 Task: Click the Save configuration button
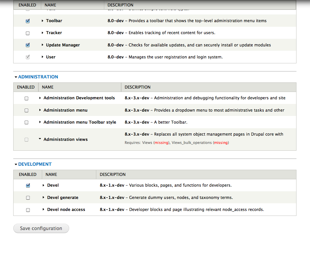(x=41, y=228)
